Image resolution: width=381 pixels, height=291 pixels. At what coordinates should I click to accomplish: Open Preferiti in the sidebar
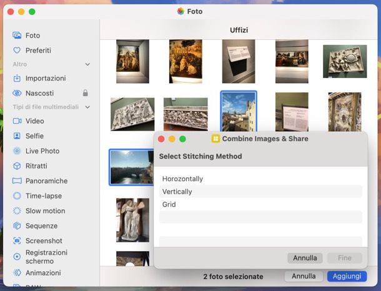click(x=38, y=51)
